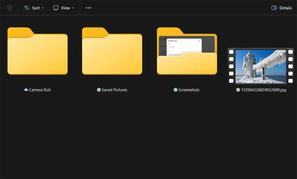Expand the View dropdown chevron
Viewport: 297px width, 179px height.
pos(73,8)
